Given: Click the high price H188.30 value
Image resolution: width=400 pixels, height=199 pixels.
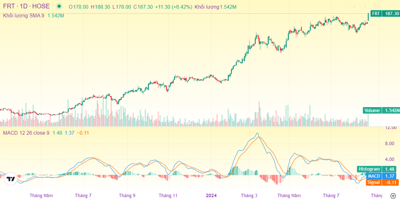Looking at the screenshot, I should click(x=100, y=7).
